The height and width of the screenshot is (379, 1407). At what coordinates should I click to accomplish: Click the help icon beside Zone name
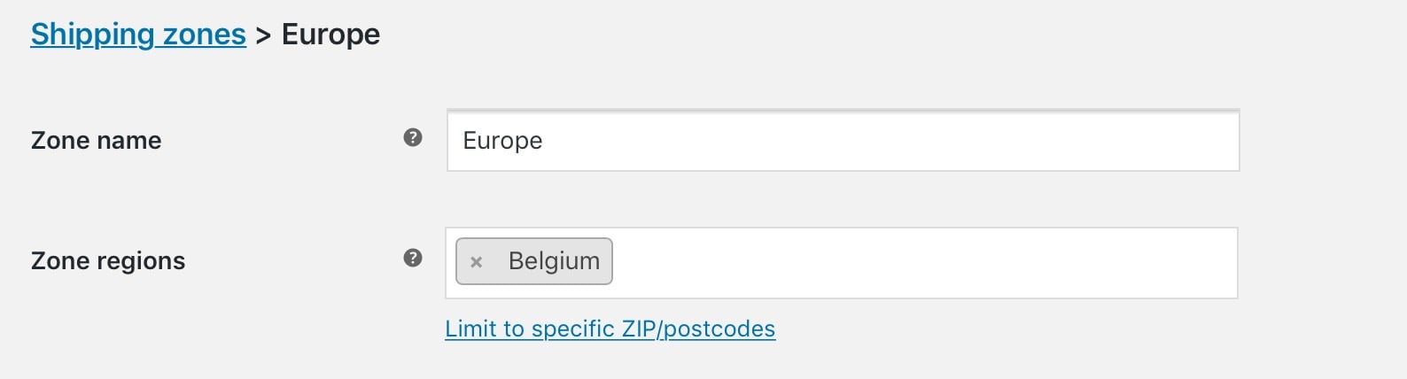(413, 137)
